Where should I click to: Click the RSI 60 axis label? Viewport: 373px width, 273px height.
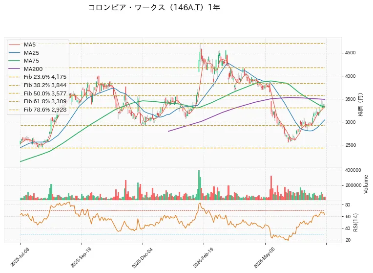[348, 217]
